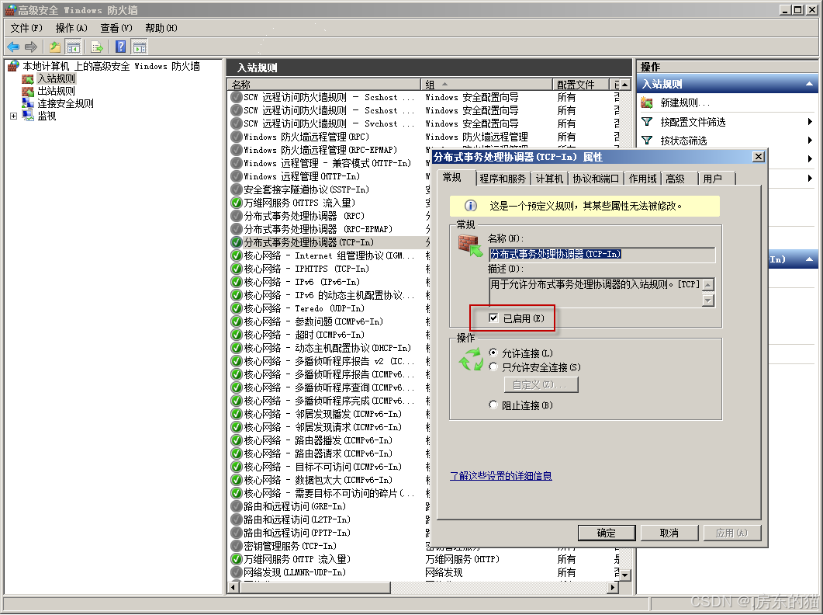
Task: Click the 应用 (A) button
Action: (731, 533)
